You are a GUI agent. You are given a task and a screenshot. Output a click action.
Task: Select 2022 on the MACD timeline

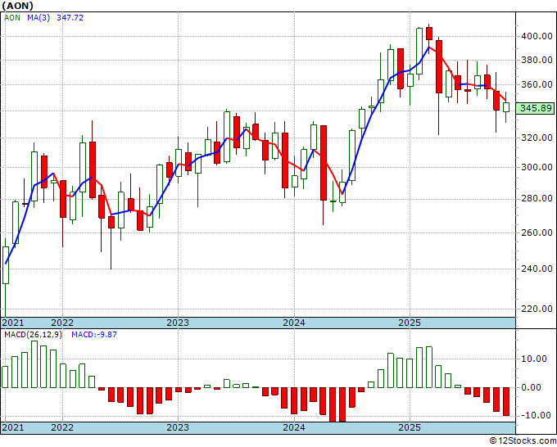coord(62,427)
